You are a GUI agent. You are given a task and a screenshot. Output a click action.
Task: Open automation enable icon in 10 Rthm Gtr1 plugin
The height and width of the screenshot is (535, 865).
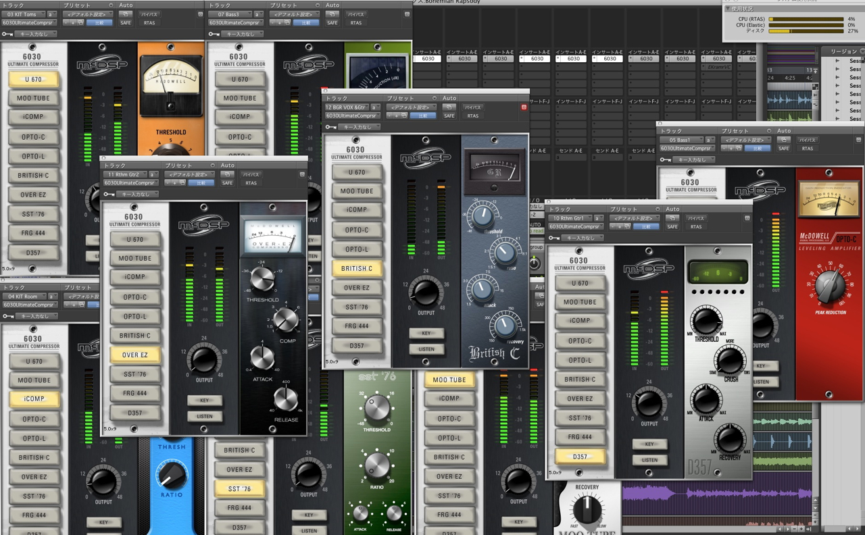tap(672, 218)
